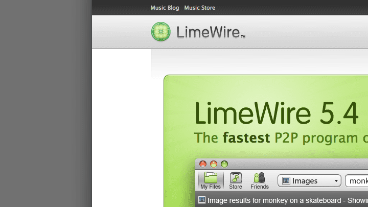This screenshot has width=368, height=207.
Task: Open the Friends people icon
Action: [x=260, y=177]
